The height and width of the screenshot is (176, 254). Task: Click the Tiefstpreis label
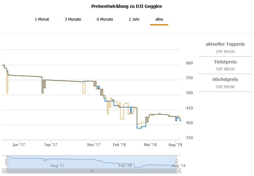(x=225, y=62)
